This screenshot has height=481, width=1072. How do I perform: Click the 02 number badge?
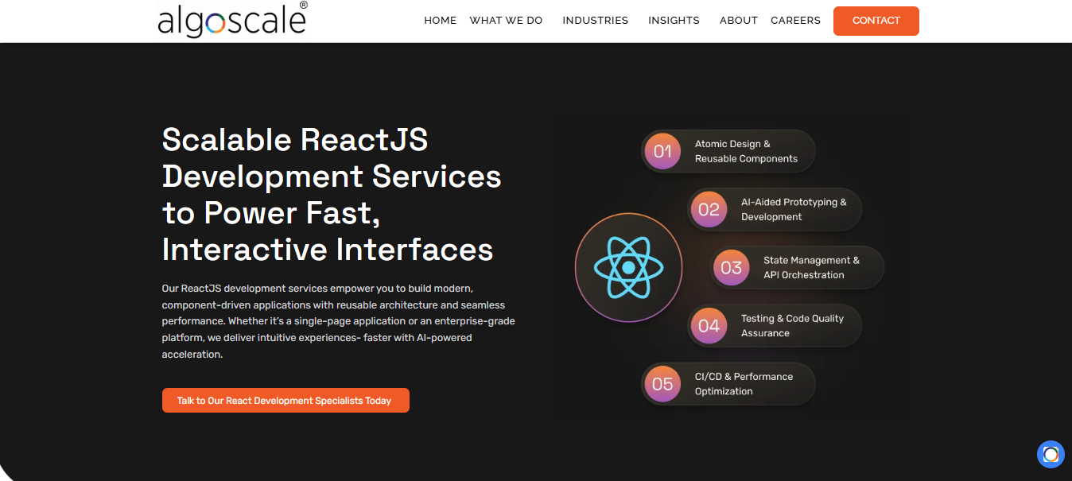[709, 209]
